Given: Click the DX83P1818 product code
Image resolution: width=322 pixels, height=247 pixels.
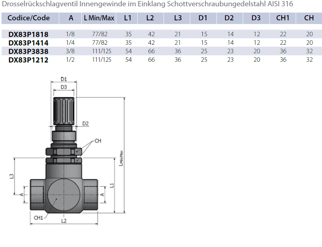Looking at the screenshot, I should coord(28,34).
